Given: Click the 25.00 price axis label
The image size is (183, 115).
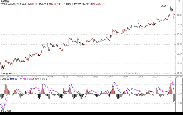Looking at the screenshot, I should tap(180, 34).
